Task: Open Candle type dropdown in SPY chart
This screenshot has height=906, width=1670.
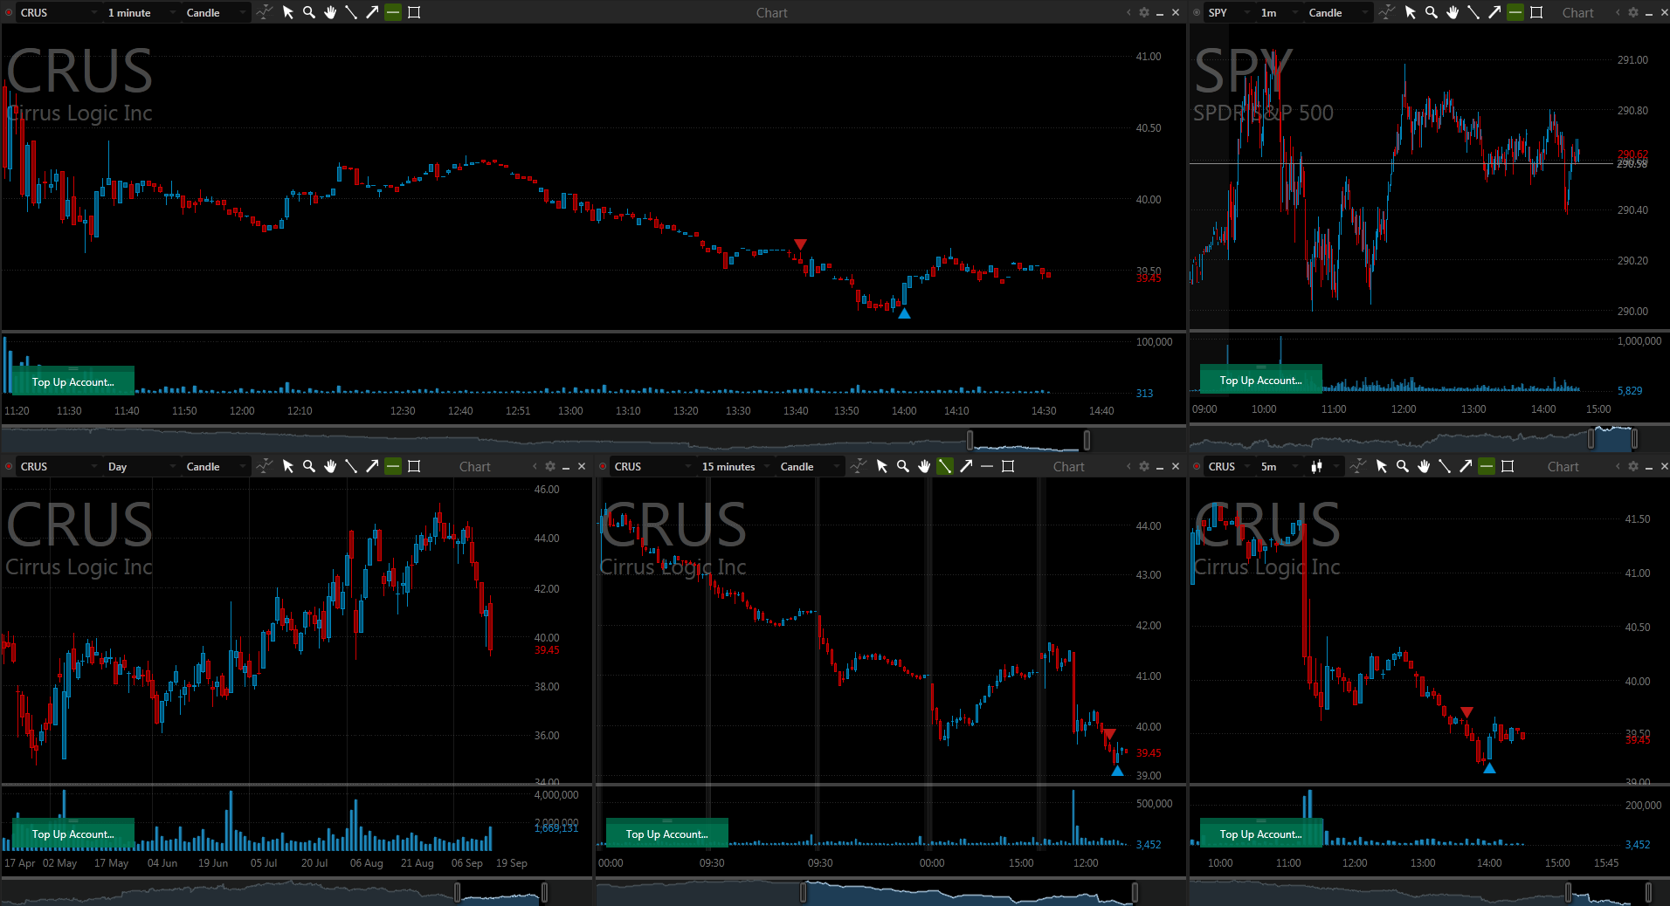Action: [1338, 12]
